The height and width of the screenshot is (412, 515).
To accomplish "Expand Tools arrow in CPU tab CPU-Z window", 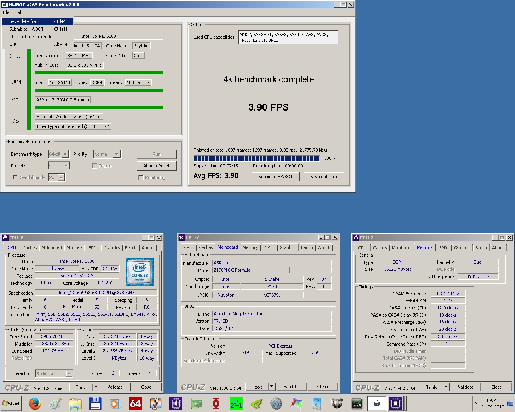I will pos(95,387).
